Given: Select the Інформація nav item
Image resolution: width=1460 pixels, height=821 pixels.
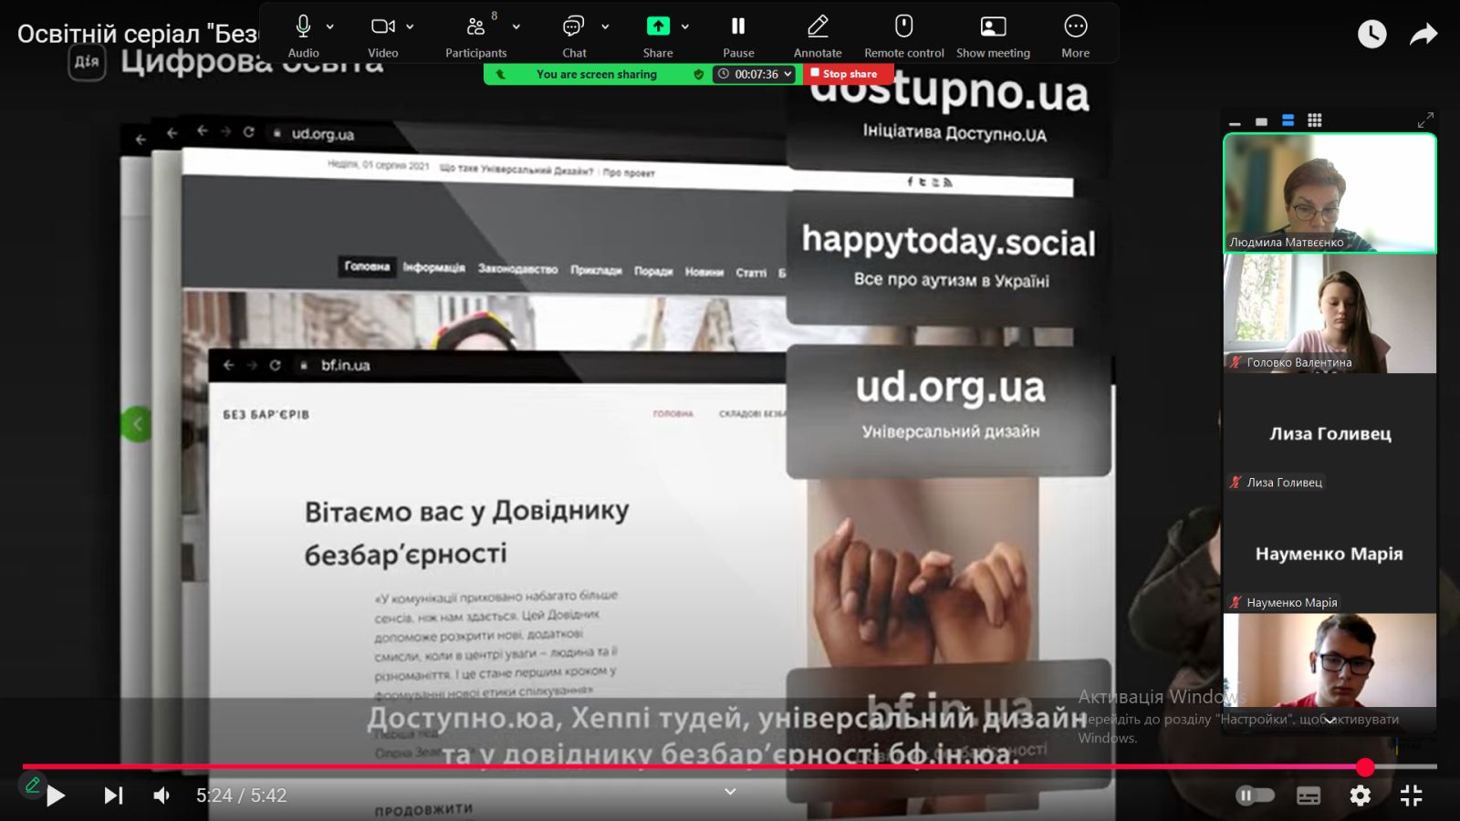Looking at the screenshot, I should [x=434, y=268].
